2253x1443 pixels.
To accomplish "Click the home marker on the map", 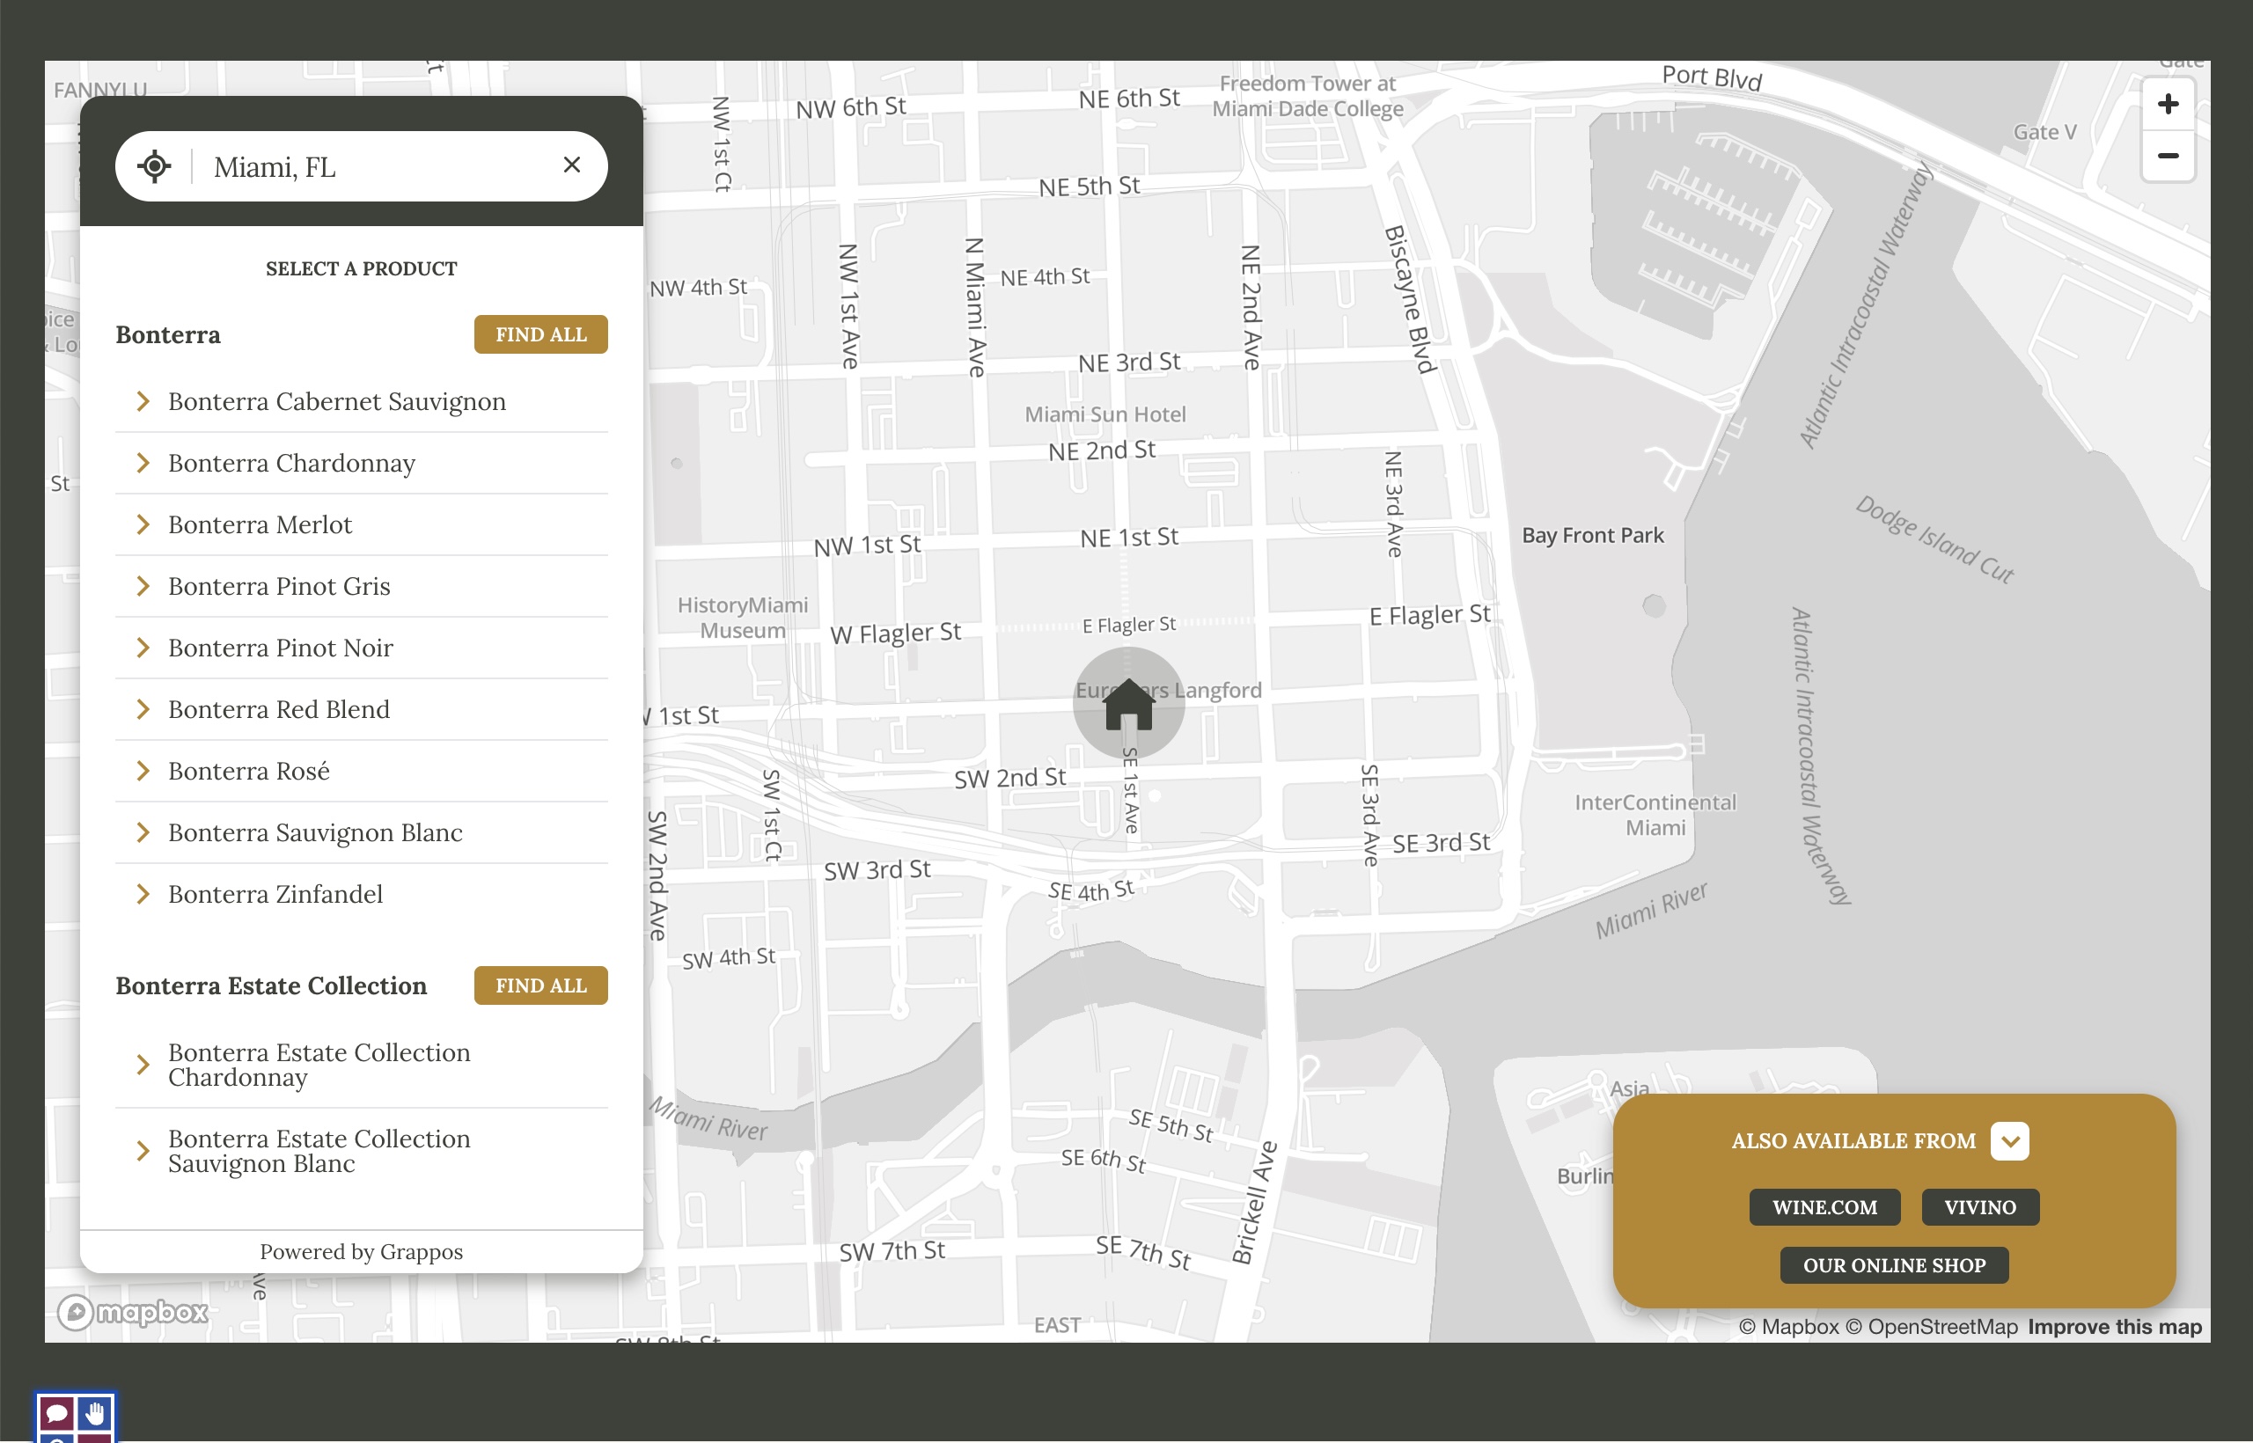I will (x=1128, y=704).
